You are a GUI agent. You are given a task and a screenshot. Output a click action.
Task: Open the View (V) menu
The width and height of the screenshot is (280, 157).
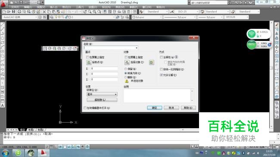[41, 7]
